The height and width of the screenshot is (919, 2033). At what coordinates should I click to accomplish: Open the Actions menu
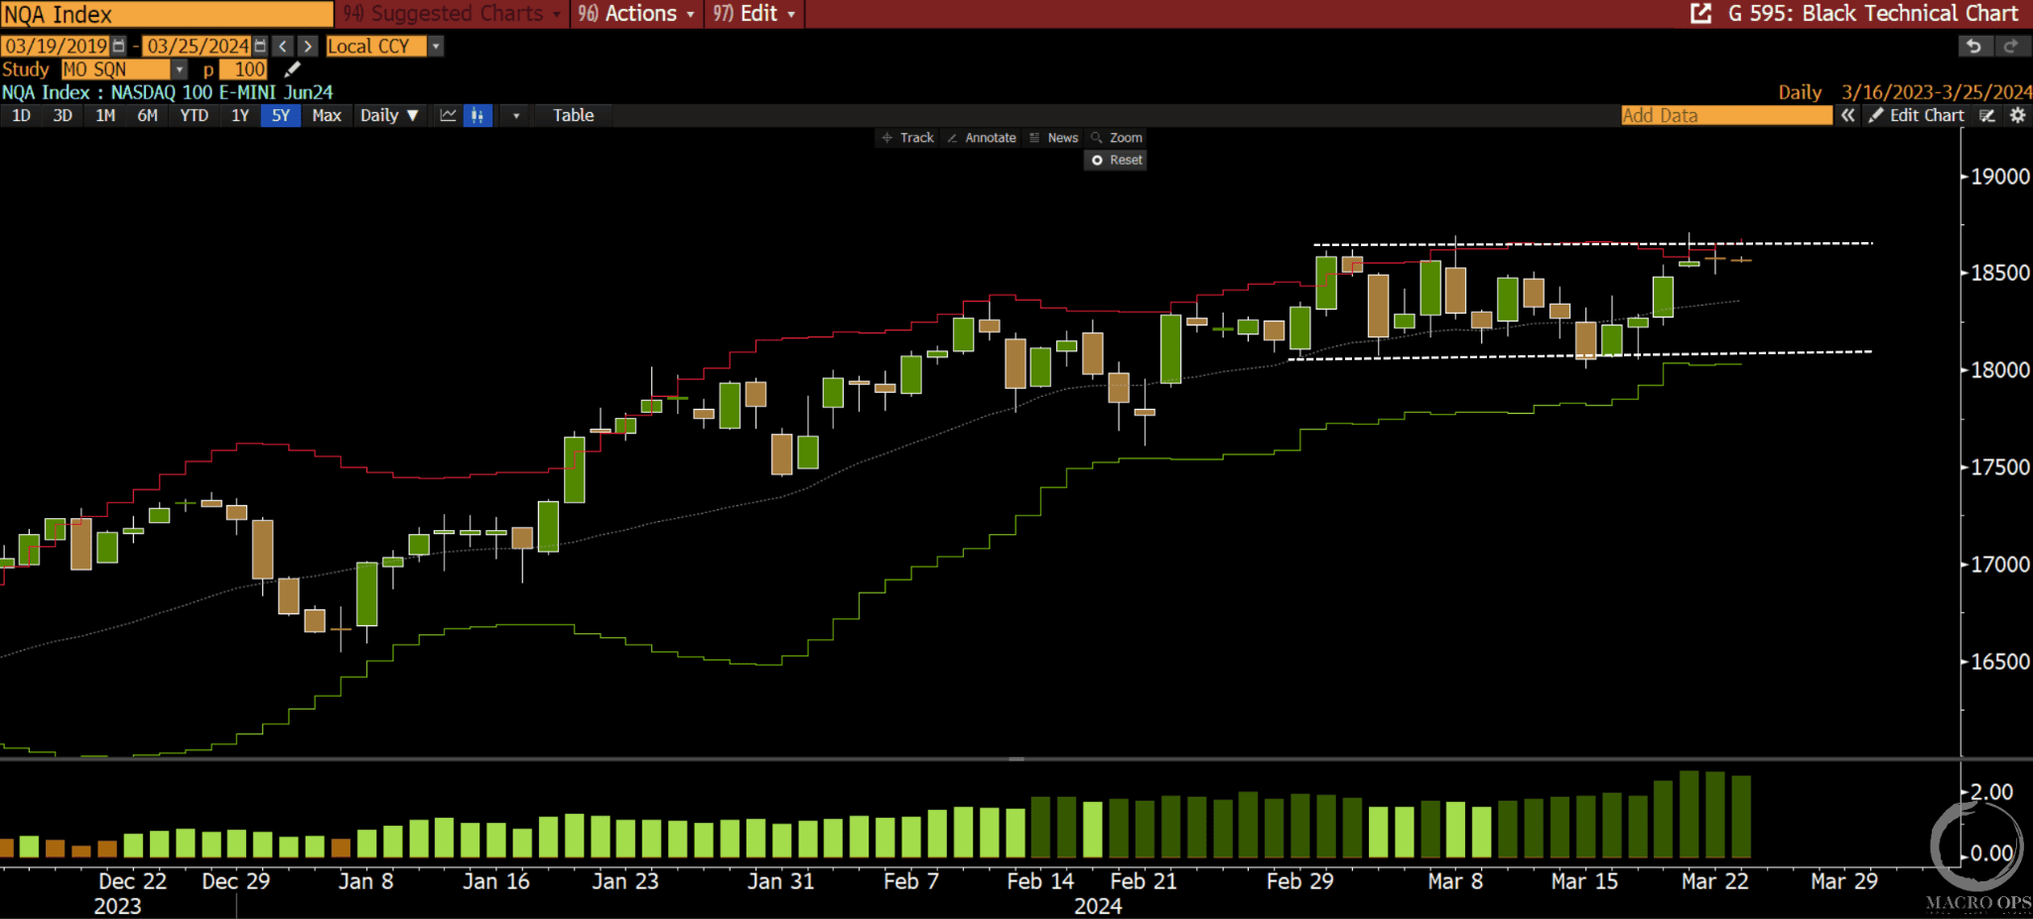636,14
